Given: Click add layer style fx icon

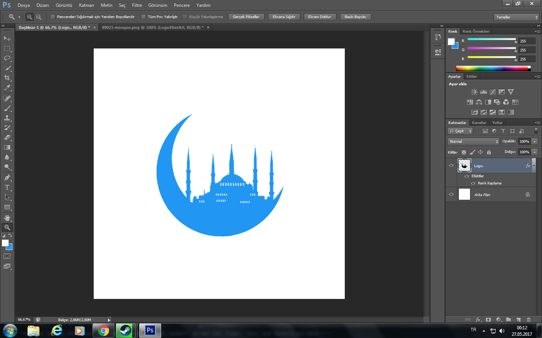Looking at the screenshot, I should pos(478,320).
